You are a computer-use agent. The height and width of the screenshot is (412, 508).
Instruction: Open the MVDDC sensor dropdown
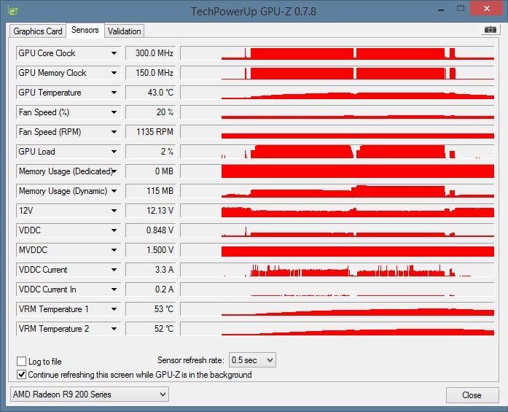[x=69, y=250]
